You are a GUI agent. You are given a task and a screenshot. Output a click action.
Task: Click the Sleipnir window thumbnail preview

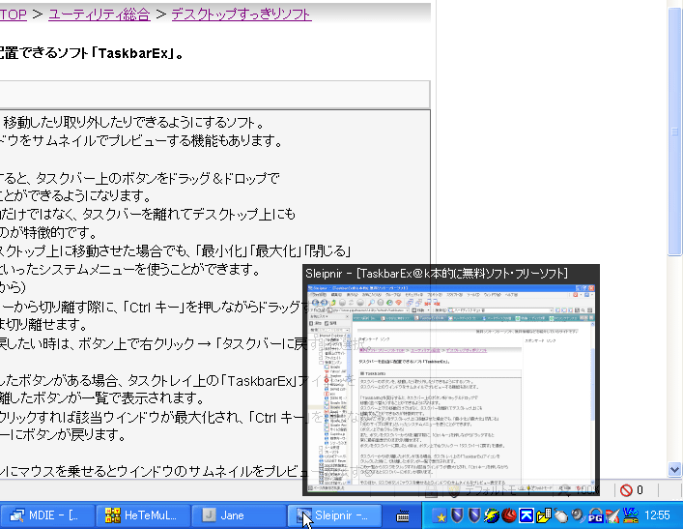pyautogui.click(x=451, y=388)
